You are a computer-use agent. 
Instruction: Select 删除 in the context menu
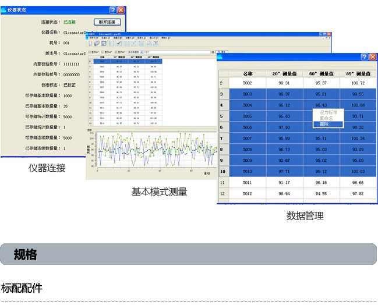click(x=324, y=124)
